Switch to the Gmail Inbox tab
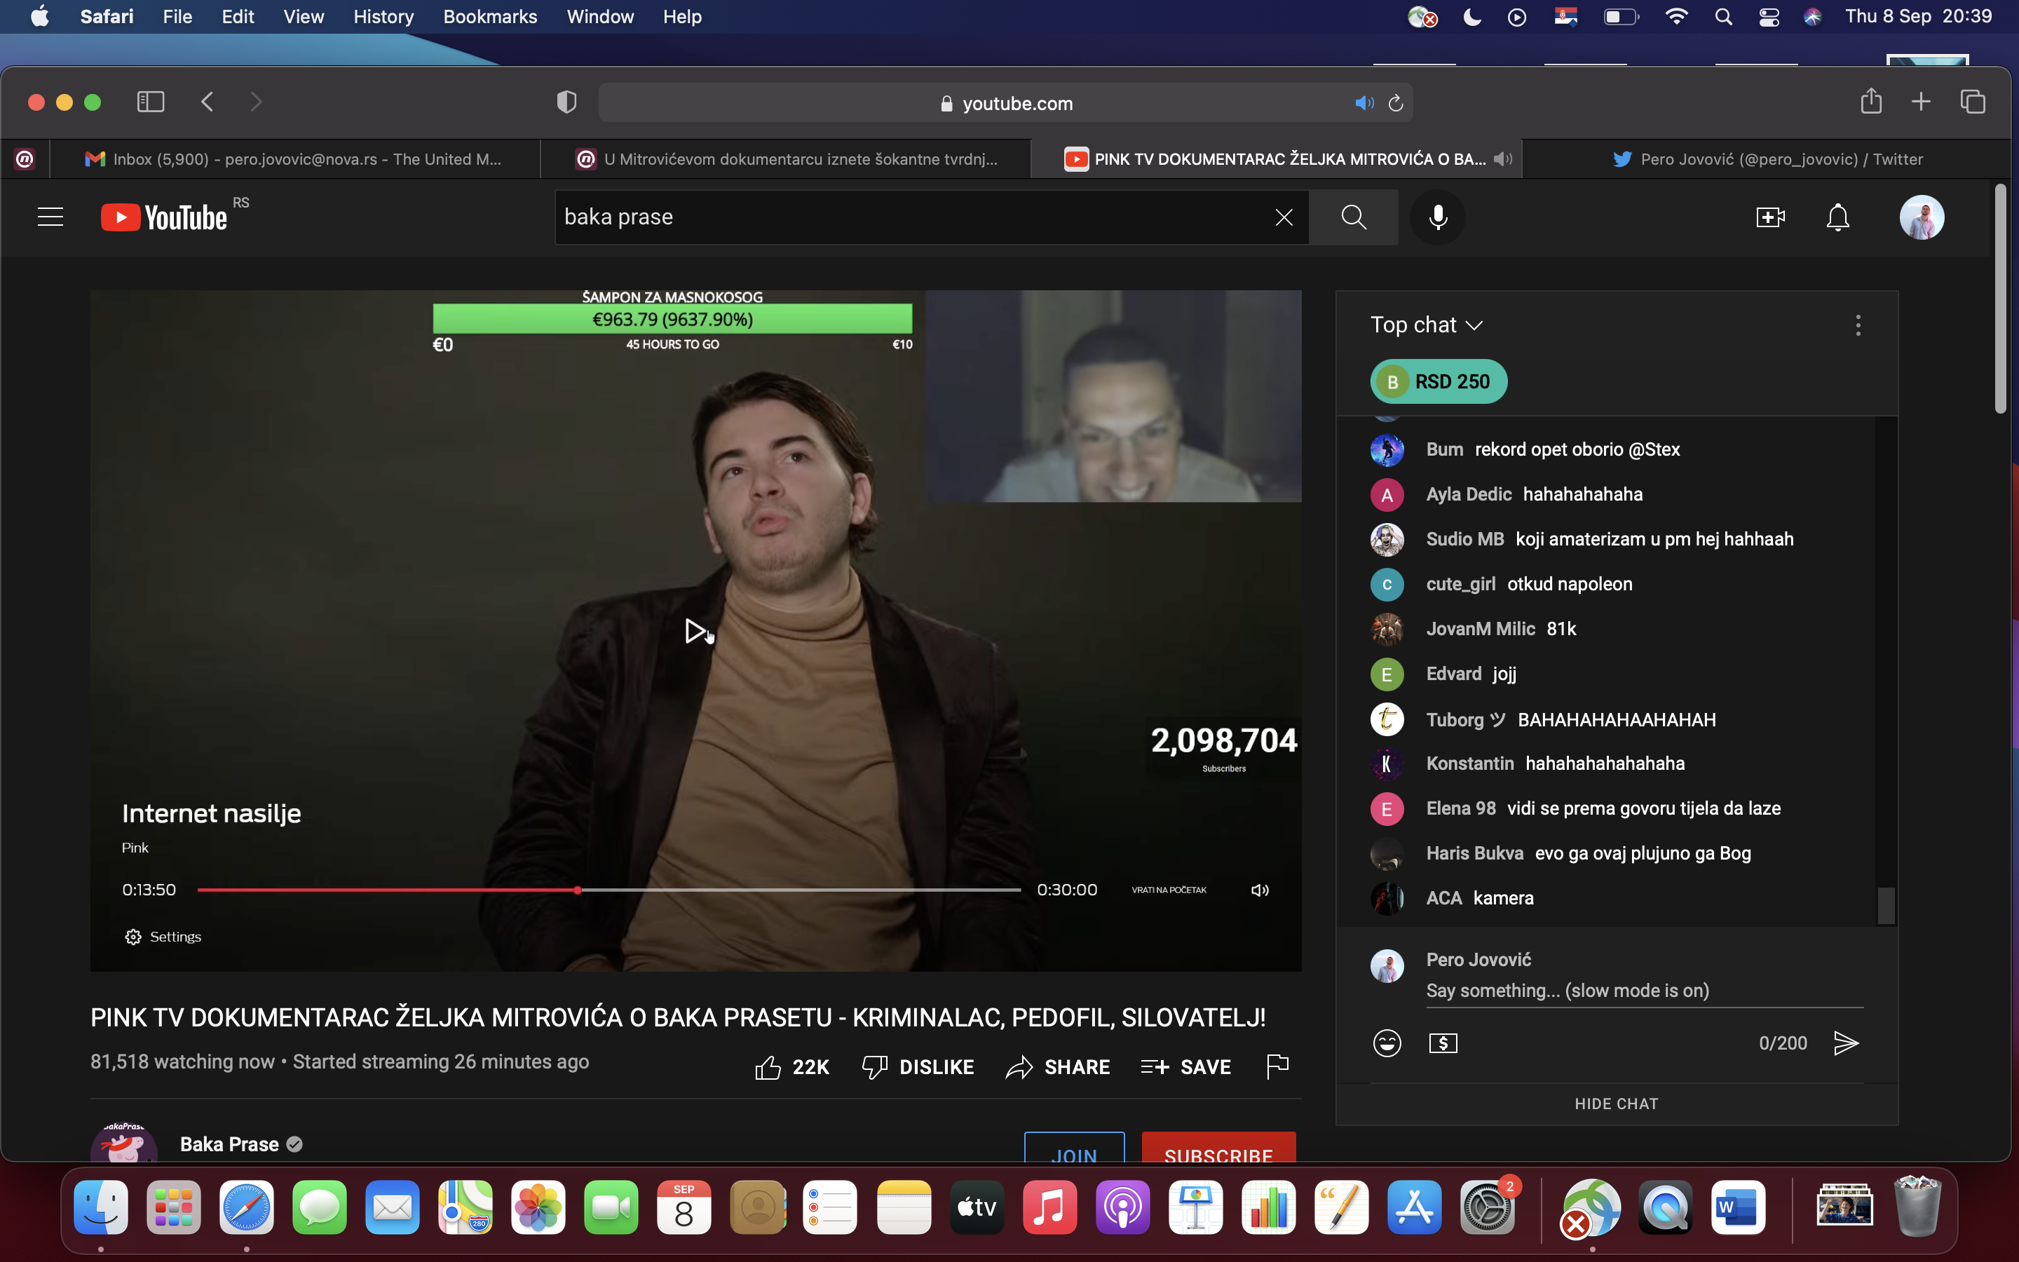 pos(294,158)
